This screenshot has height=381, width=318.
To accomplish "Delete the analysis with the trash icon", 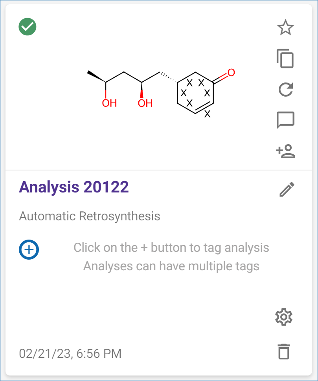I will pos(283,351).
